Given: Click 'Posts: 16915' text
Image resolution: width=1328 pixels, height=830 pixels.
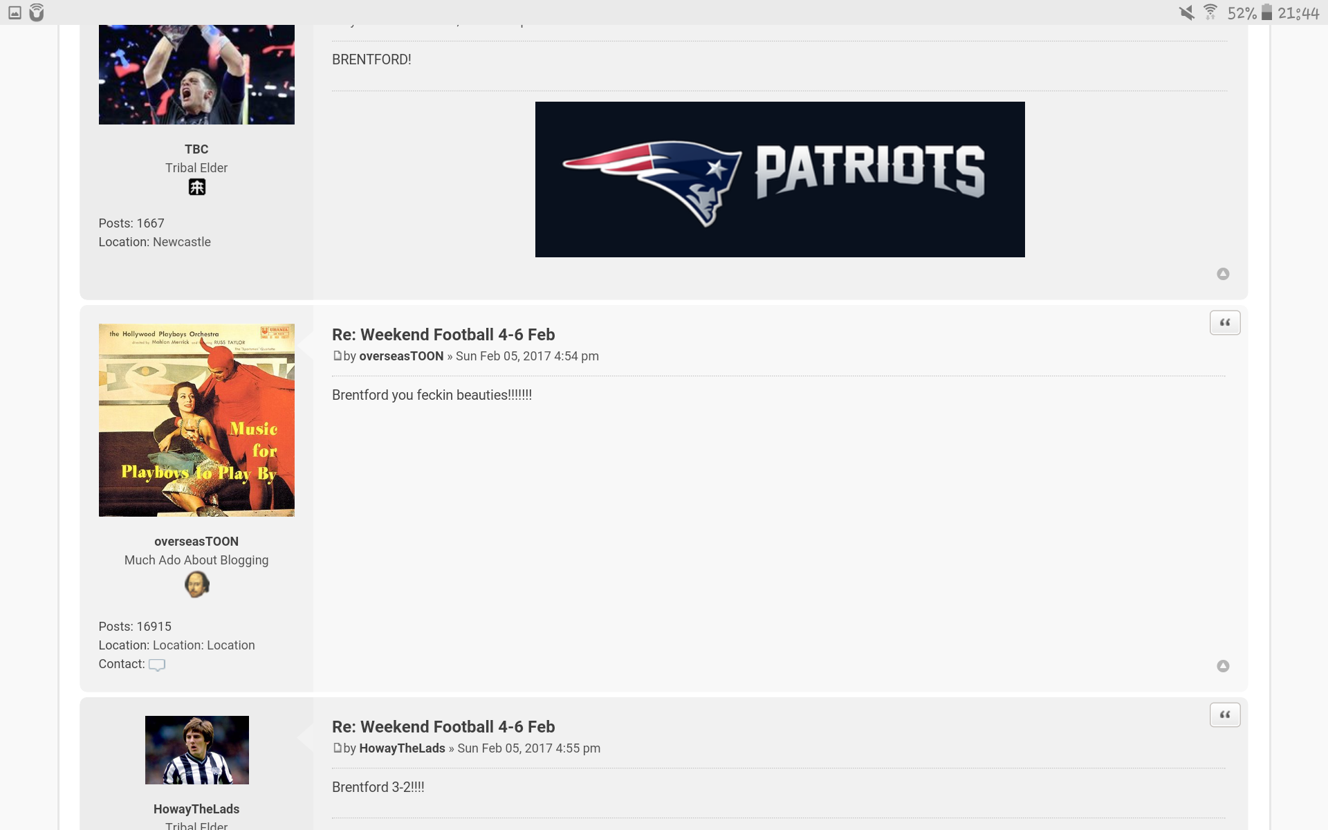Looking at the screenshot, I should (x=135, y=627).
